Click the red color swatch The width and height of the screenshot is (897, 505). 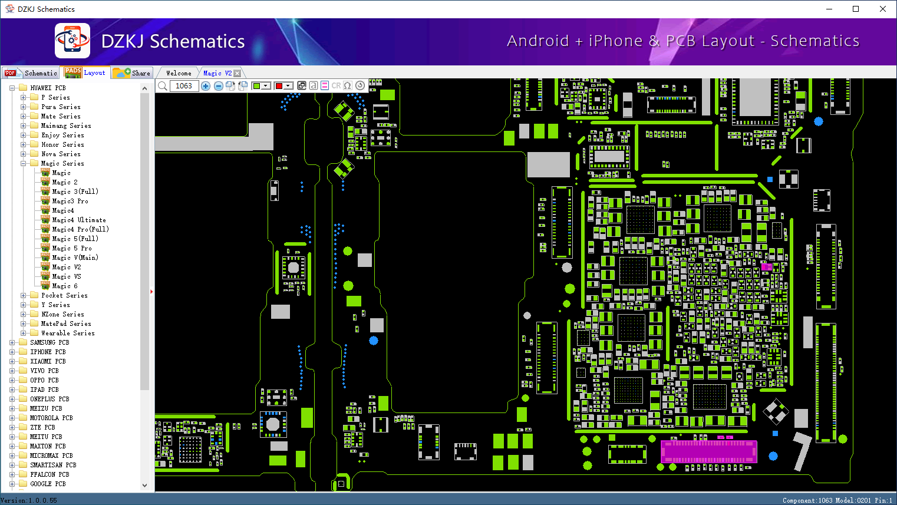[279, 86]
